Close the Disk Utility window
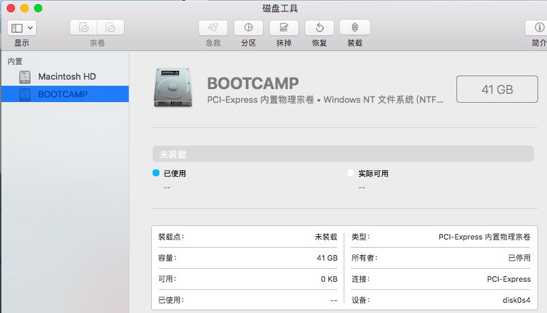This screenshot has height=313, width=547. pyautogui.click(x=11, y=8)
